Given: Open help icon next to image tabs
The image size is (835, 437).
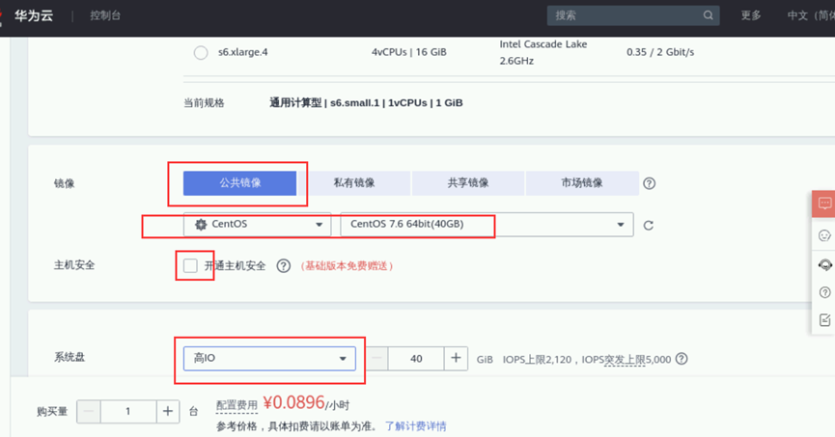Looking at the screenshot, I should click(649, 183).
